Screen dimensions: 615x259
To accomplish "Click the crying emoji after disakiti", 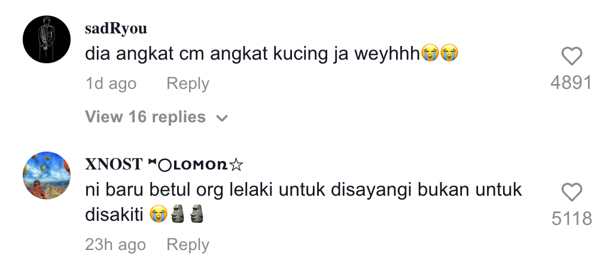I will 159,215.
